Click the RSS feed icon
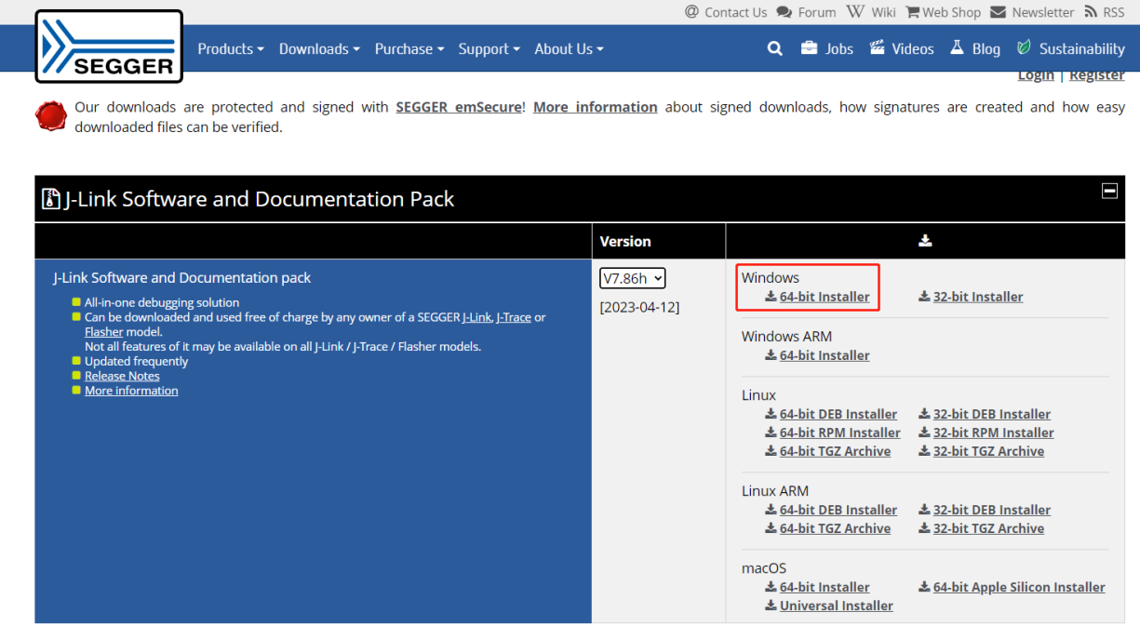1140x639 pixels. point(1091,12)
